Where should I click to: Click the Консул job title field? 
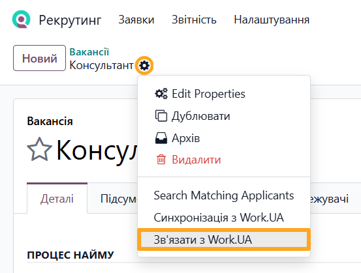(97, 151)
